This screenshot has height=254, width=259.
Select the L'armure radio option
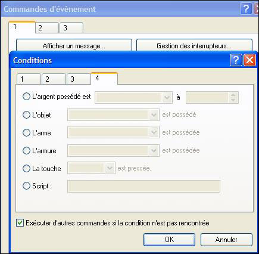click(x=26, y=150)
